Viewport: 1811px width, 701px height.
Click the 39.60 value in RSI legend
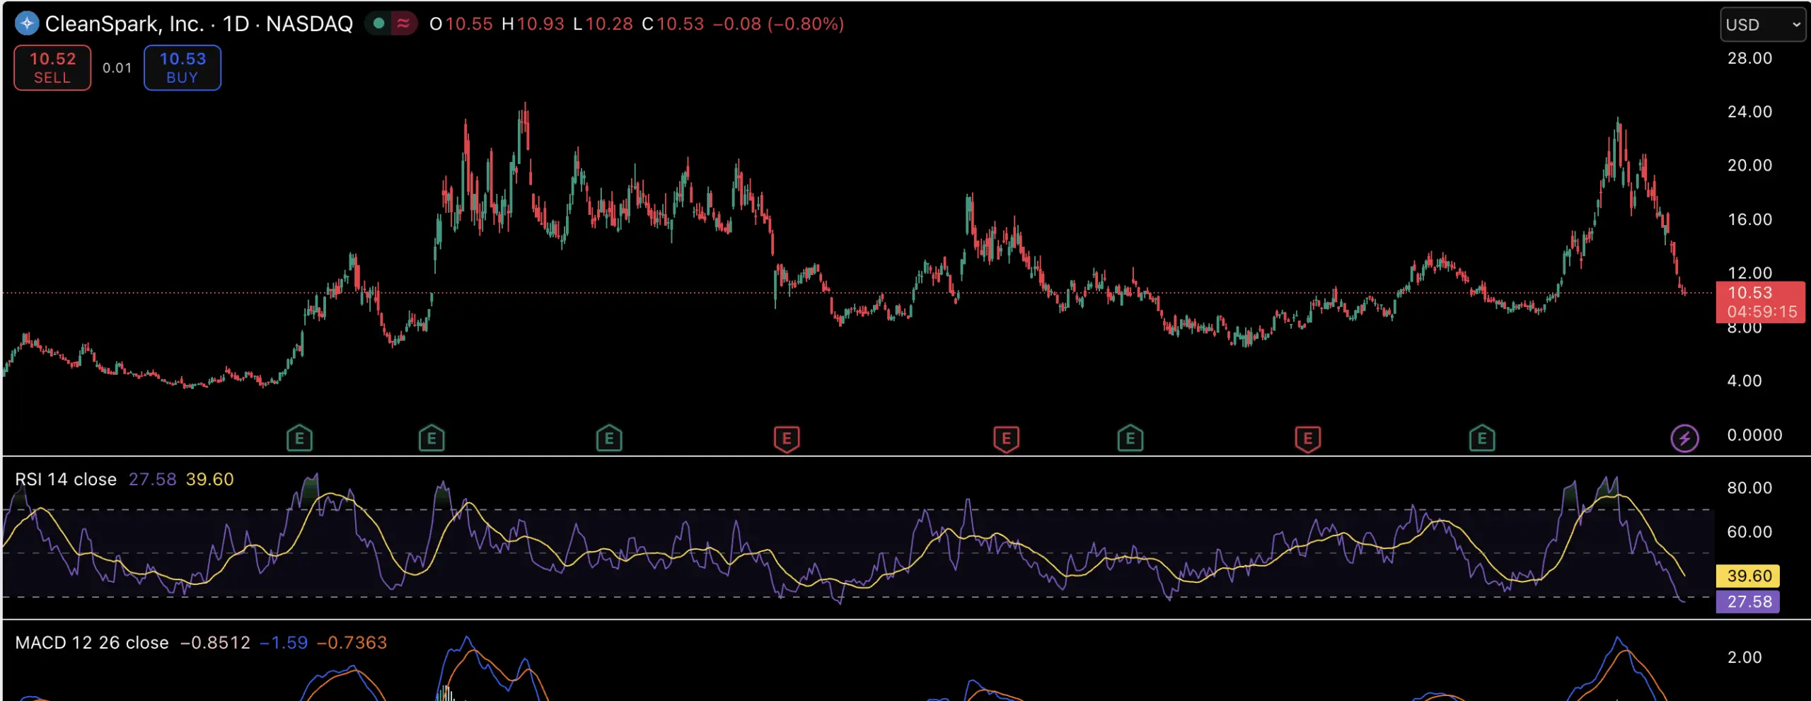tap(209, 480)
